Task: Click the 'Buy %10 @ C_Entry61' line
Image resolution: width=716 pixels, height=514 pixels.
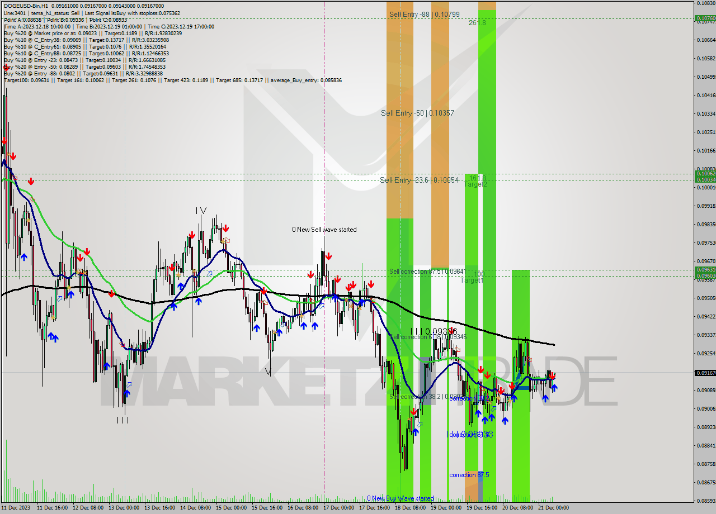Action: click(x=84, y=46)
